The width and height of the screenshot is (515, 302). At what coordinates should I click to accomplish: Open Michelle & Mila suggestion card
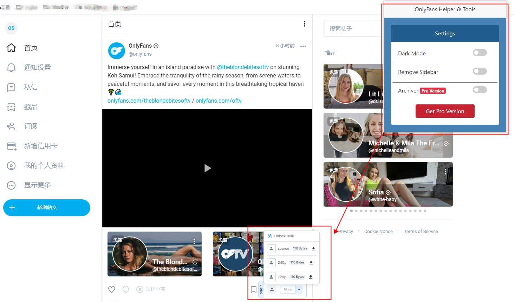(x=388, y=135)
